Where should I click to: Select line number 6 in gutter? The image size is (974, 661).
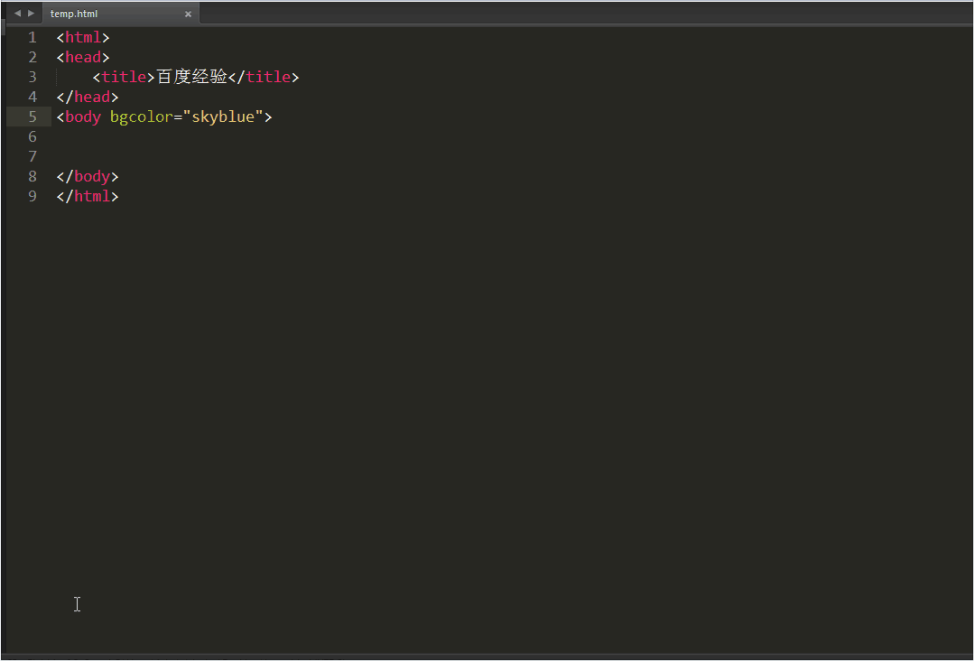[x=32, y=136]
